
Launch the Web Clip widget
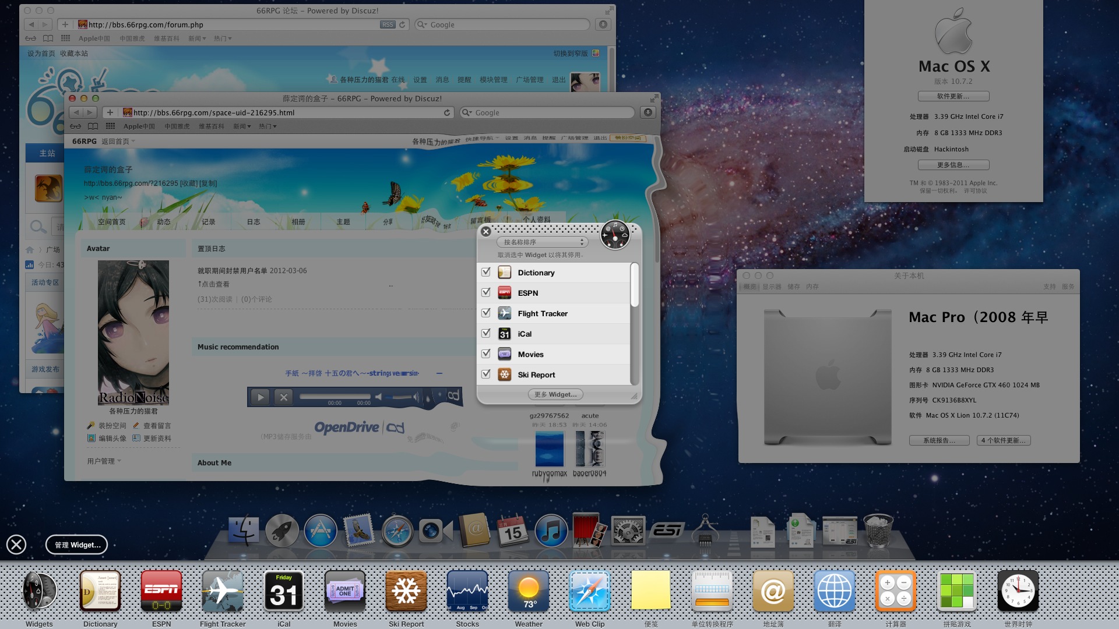point(590,592)
